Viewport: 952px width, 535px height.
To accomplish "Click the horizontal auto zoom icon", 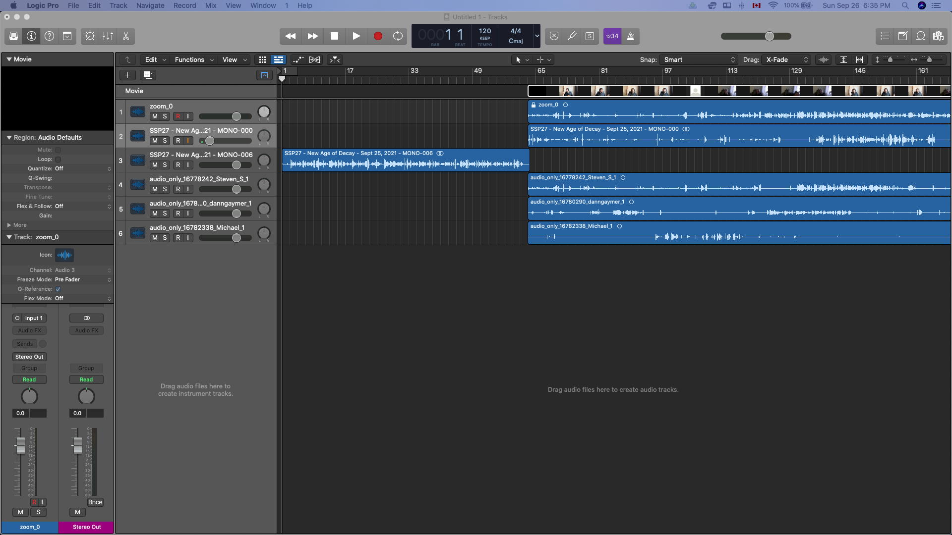I will [860, 60].
